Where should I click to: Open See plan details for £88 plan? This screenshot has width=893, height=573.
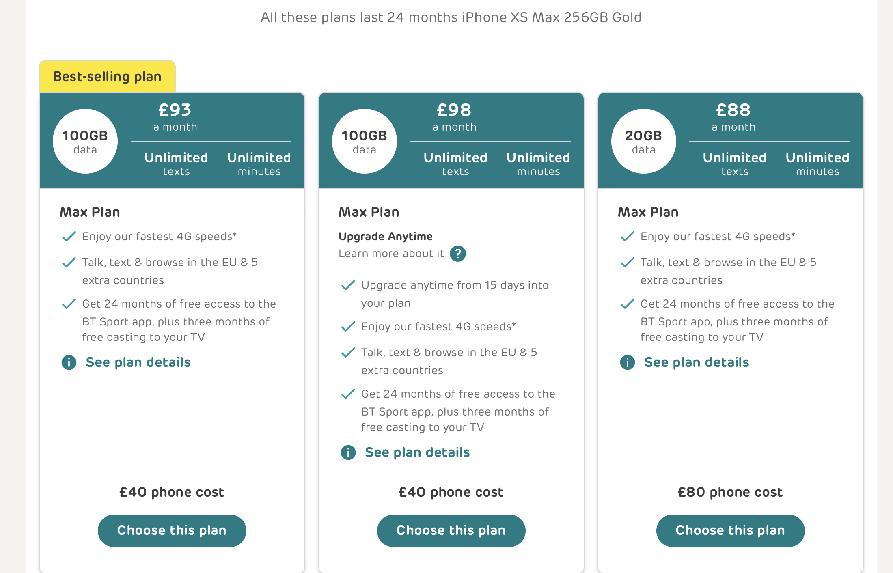(x=697, y=362)
